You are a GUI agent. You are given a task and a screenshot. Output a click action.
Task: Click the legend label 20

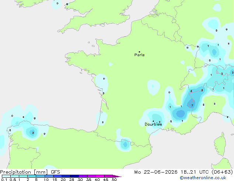(x=63, y=180)
